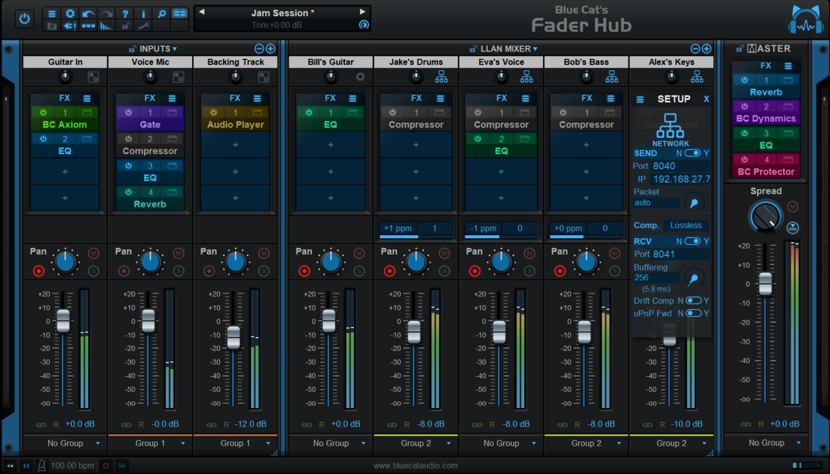Click the metronome icon in bottom bar
The width and height of the screenshot is (830, 474).
(x=43, y=465)
